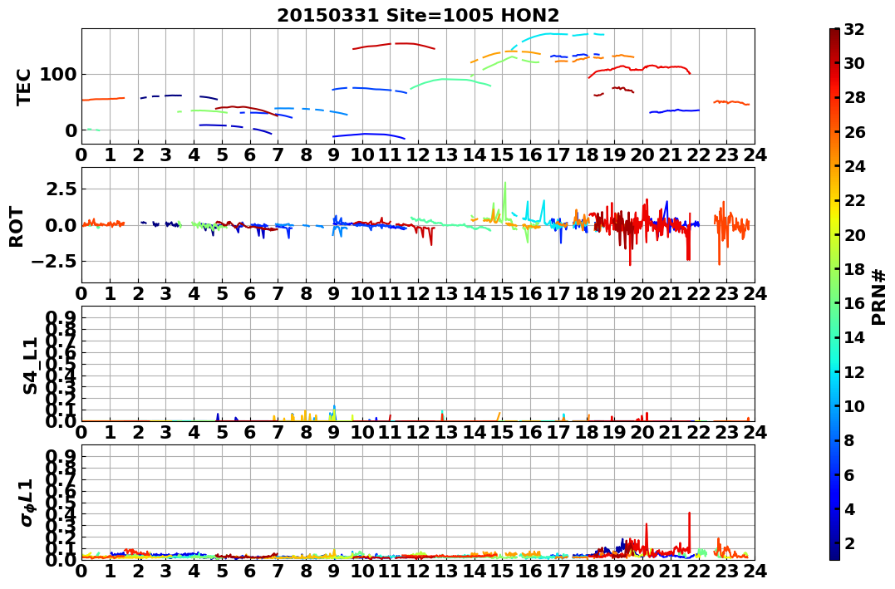The image size is (895, 589).
Task: Click ROT y-axis tick value −2.5
Action: click(53, 262)
